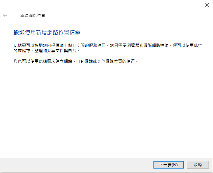The width and height of the screenshot is (213, 173).
Task: Continue with the 下一步(N) button
Action: coord(169,165)
